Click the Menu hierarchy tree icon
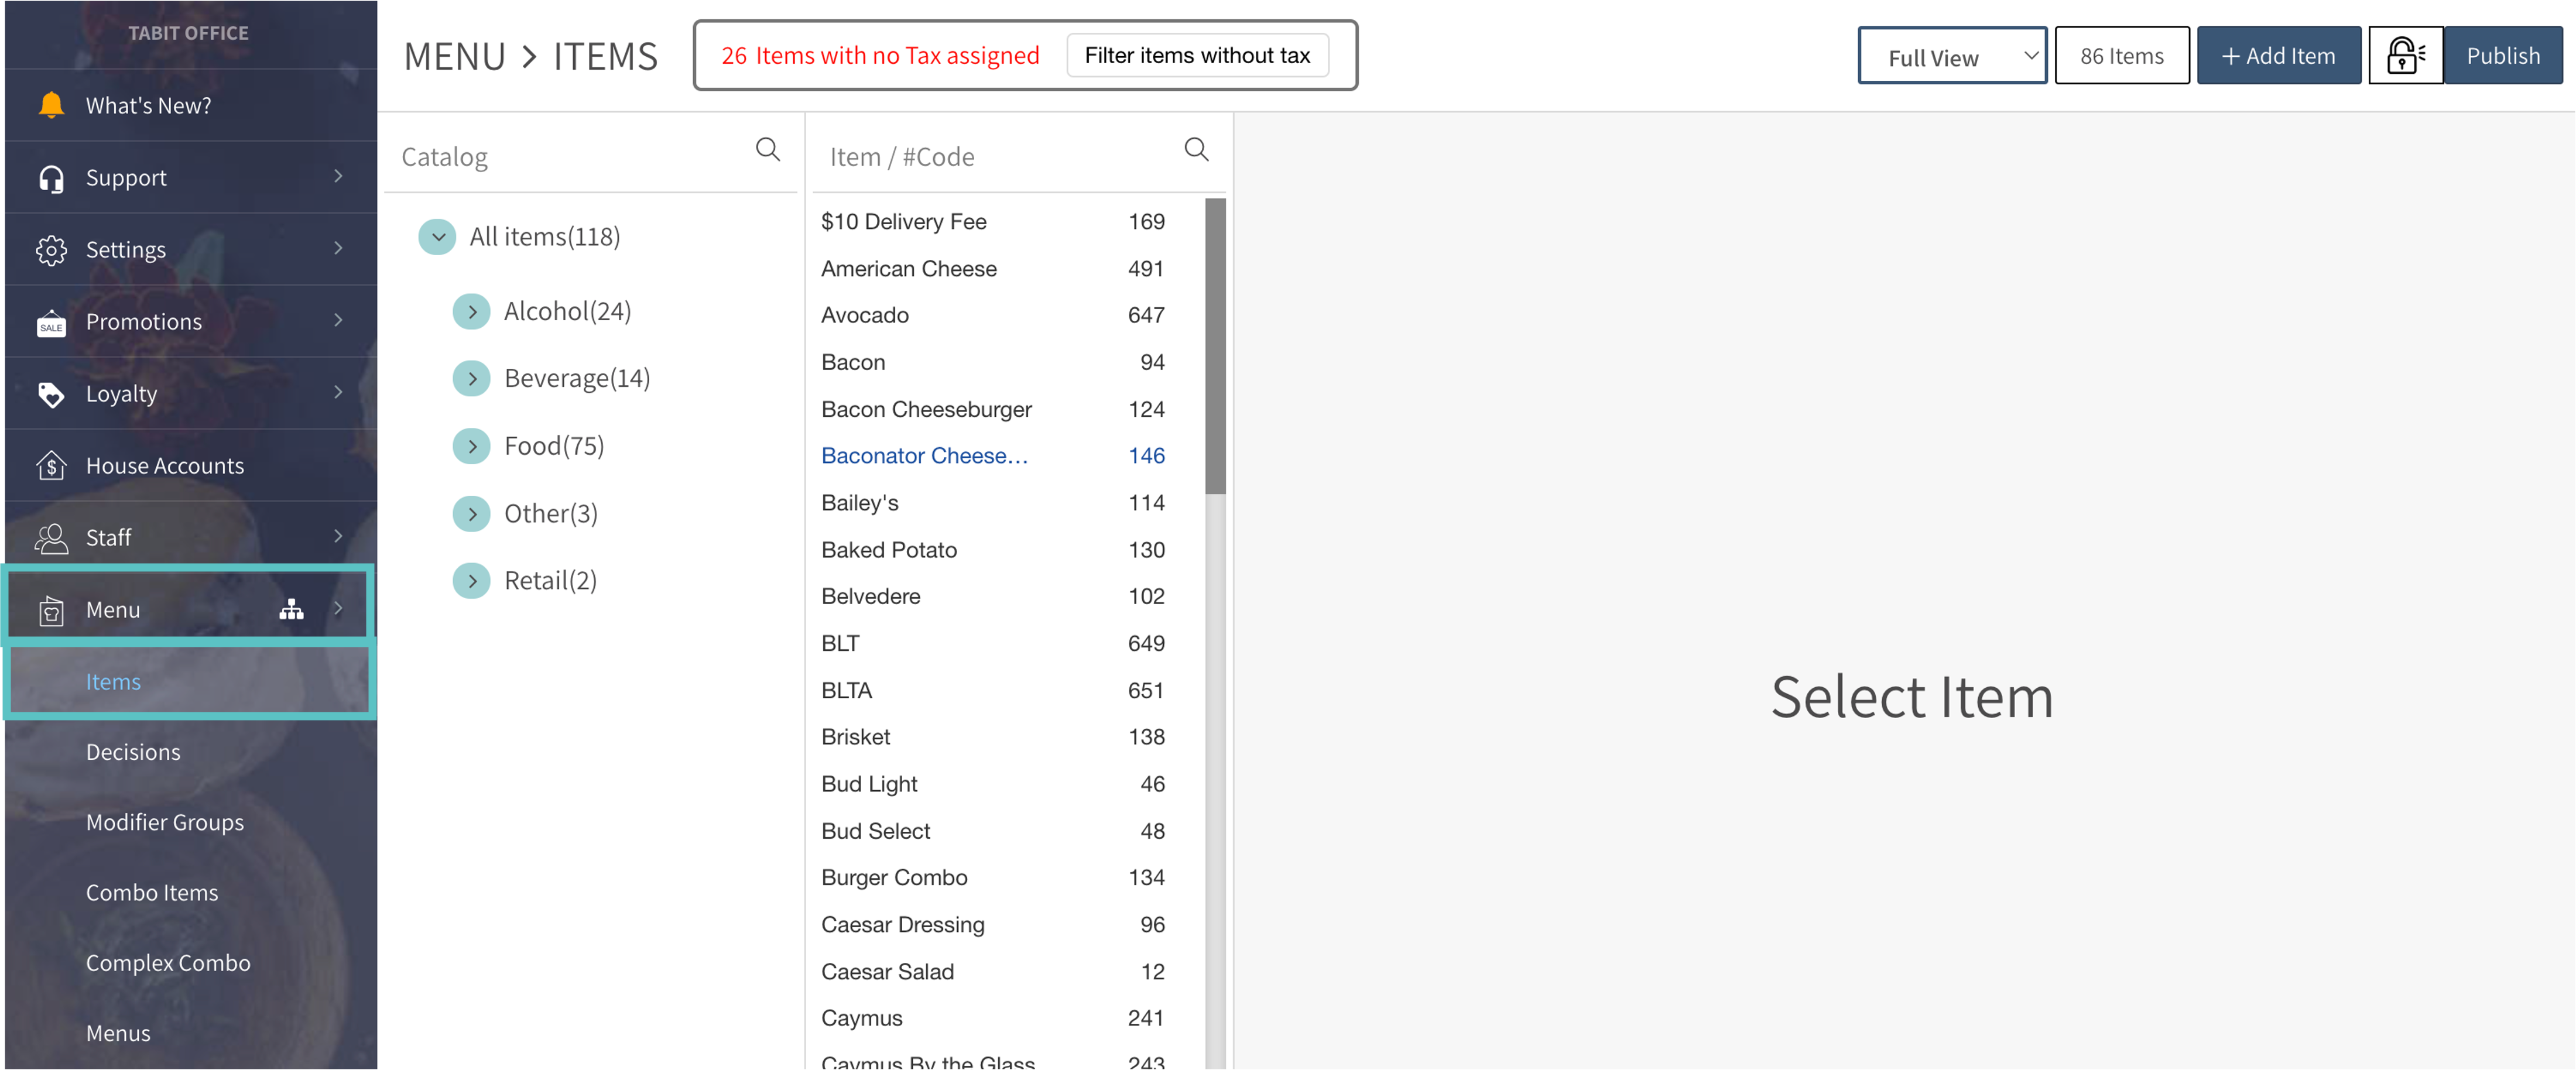This screenshot has width=2576, height=1070. coord(291,609)
